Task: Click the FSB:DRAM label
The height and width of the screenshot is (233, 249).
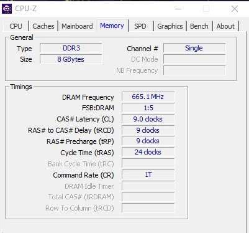Action: click(x=98, y=108)
